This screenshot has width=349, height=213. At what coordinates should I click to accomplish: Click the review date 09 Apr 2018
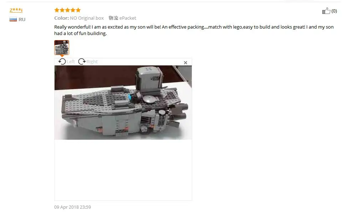click(73, 207)
